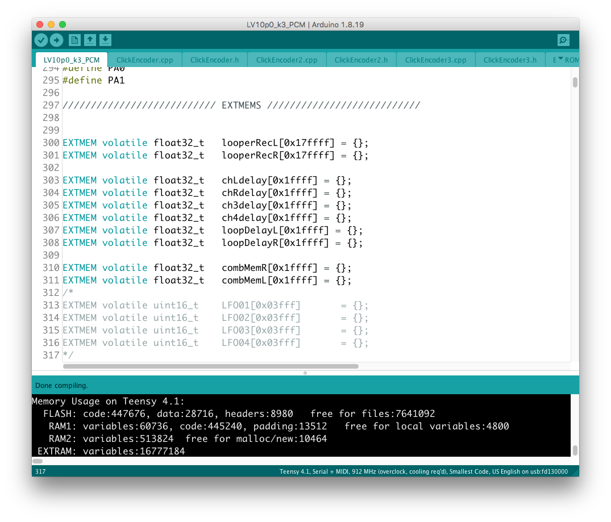Maximize the window with green button

[x=63, y=24]
